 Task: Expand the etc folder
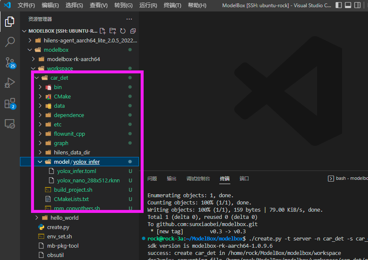tap(40, 124)
